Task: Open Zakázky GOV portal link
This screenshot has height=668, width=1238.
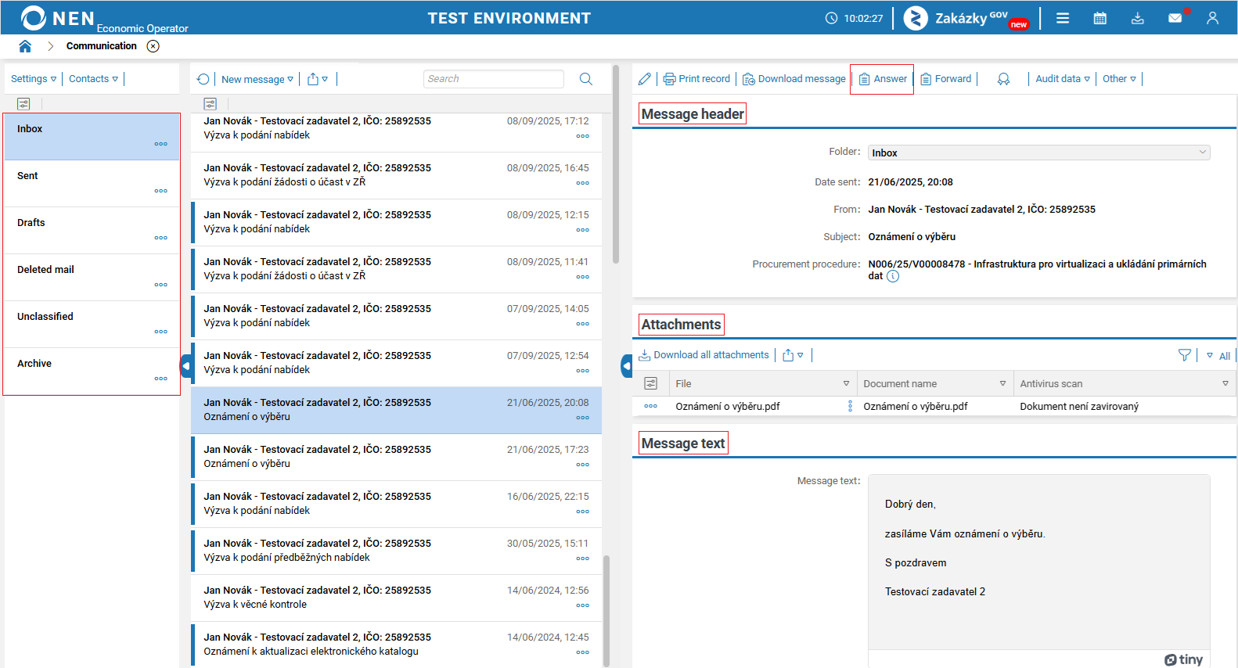Action: click(x=966, y=18)
